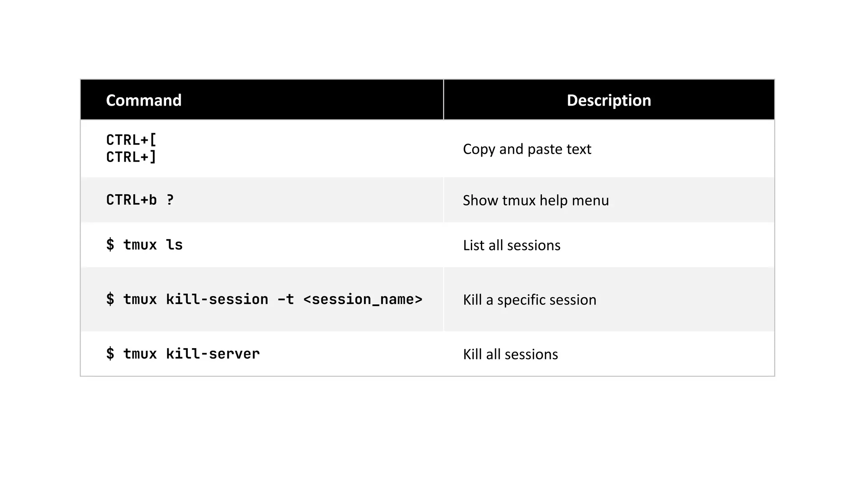Click the word kill-session in the command
This screenshot has height=481, width=855.
(x=217, y=299)
